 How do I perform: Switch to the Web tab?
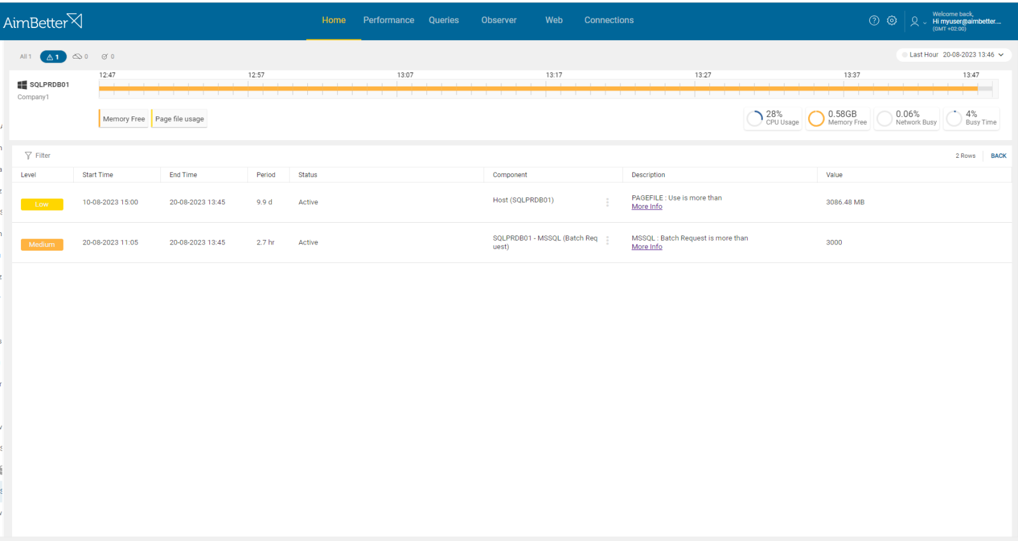tap(554, 20)
